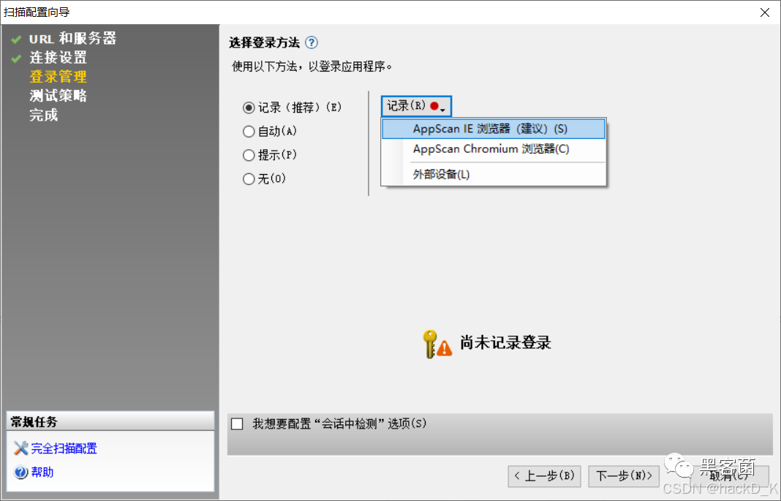Close the 扫描配置向导 window

pyautogui.click(x=765, y=12)
